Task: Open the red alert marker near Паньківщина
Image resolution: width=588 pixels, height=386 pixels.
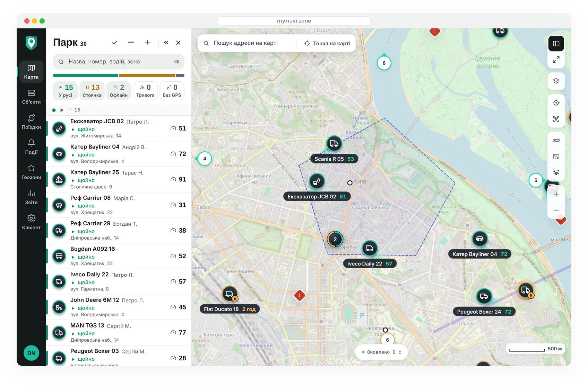Action: (x=300, y=295)
